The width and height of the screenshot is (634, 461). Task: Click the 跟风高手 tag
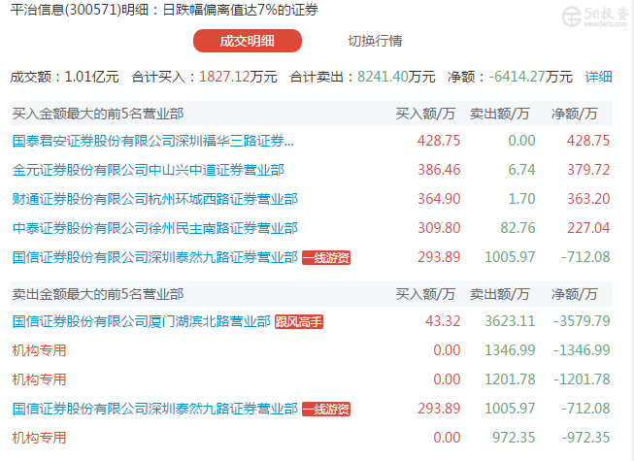click(299, 322)
